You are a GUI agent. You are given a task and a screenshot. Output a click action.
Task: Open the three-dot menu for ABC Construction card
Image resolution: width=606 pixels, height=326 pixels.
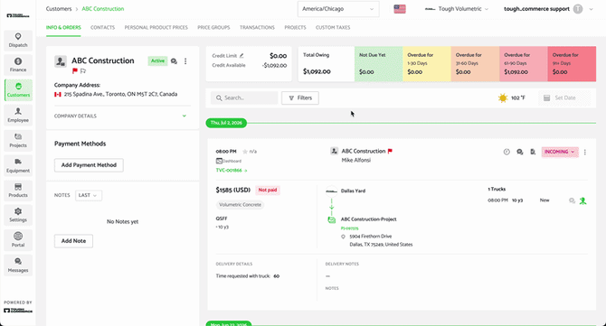pos(185,61)
